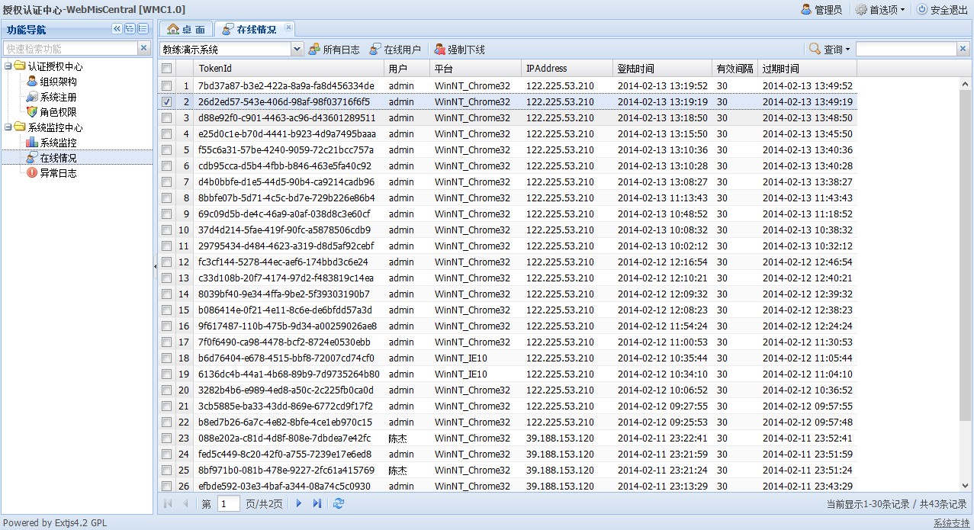Open the 首选项 preferences dropdown
The image size is (974, 530).
(x=880, y=10)
